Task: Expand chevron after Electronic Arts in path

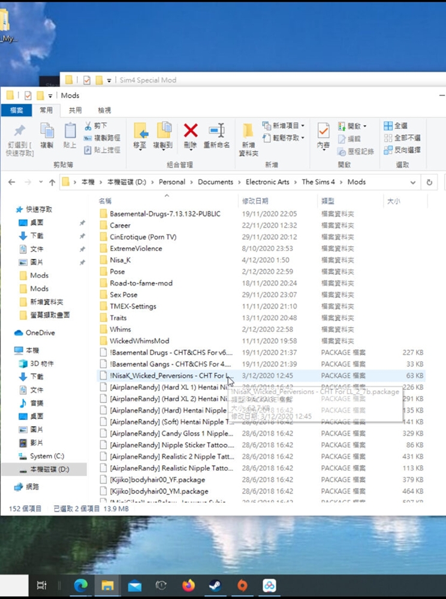Action: (296, 182)
